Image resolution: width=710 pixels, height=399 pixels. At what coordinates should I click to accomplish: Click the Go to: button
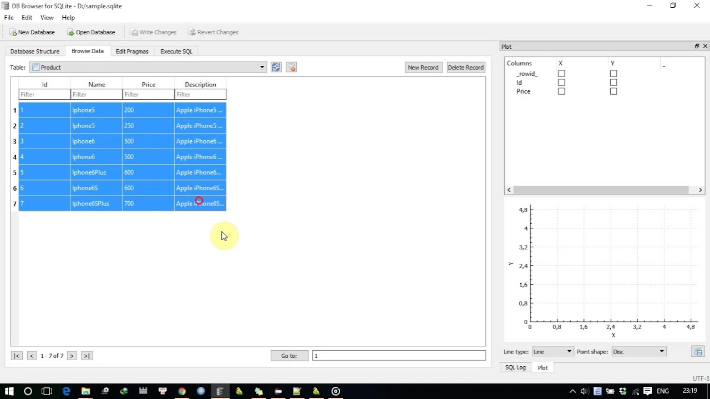(x=290, y=356)
